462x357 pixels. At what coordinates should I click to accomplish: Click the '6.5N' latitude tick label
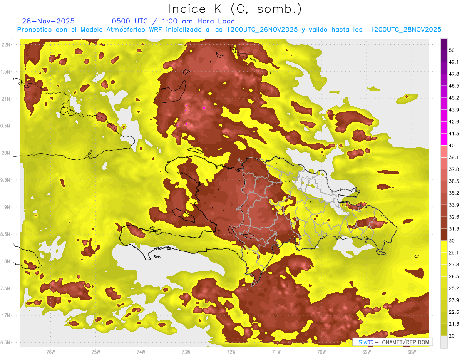6,342
